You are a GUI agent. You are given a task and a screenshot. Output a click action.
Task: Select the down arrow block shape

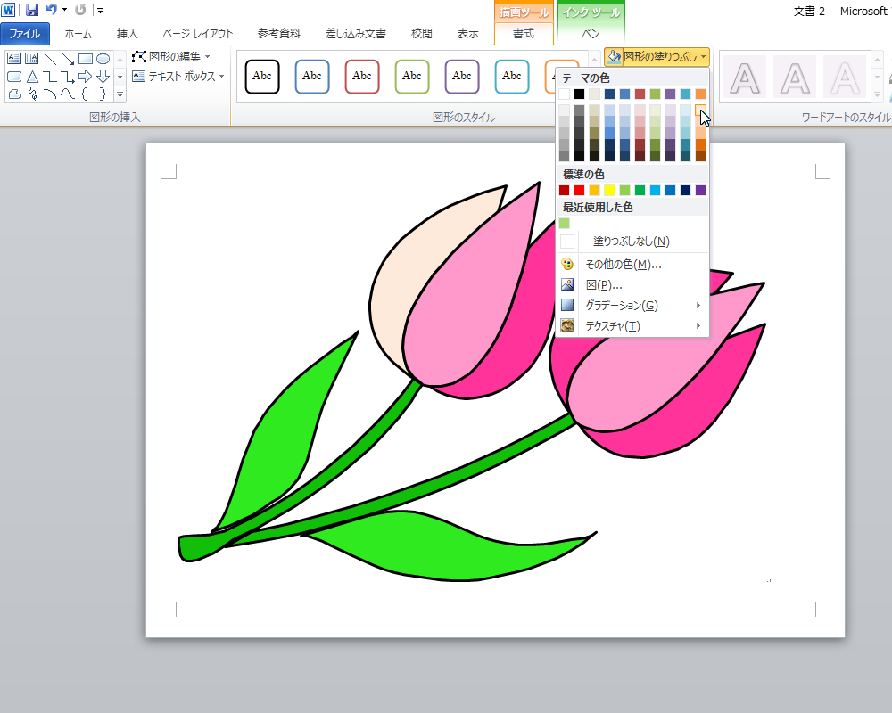point(103,77)
